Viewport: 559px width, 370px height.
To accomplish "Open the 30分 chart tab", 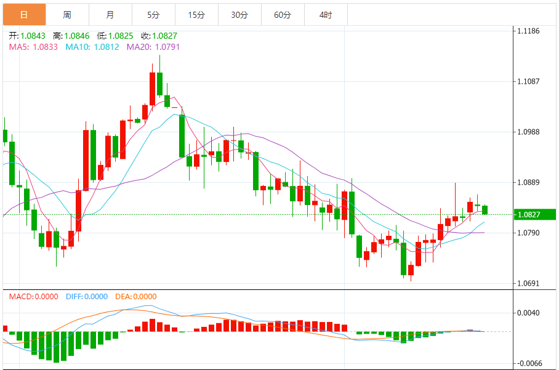I will tap(239, 15).
